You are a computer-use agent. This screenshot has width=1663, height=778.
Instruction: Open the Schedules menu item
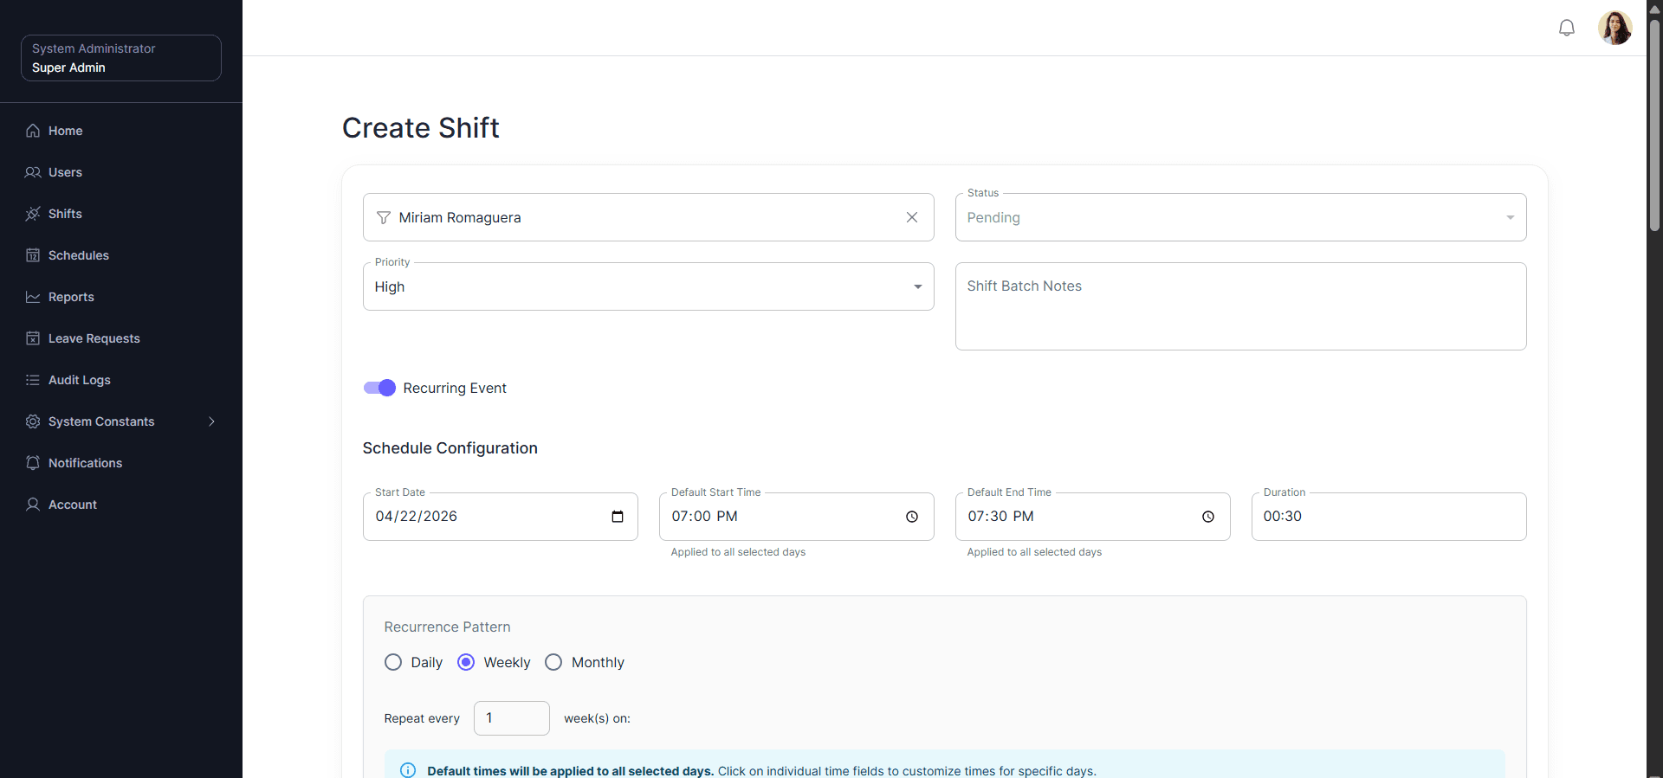121,255
